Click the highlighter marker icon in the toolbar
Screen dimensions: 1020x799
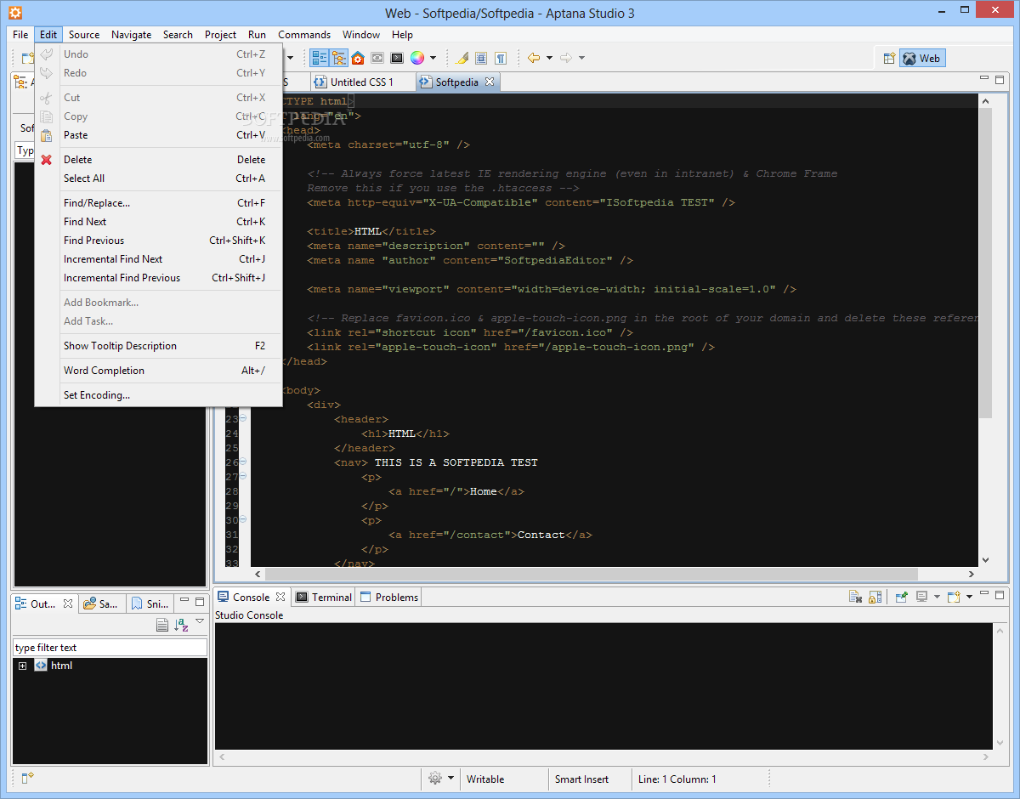pos(462,58)
